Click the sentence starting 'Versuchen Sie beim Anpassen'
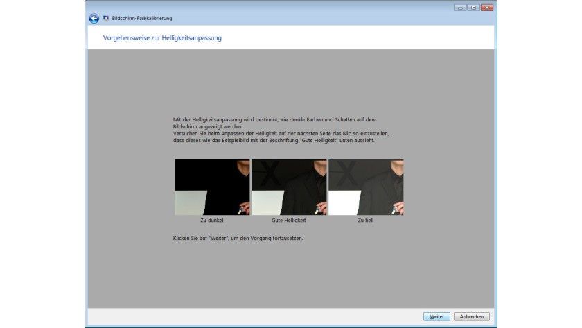Screen dimensions: 582x328 pos(281,137)
